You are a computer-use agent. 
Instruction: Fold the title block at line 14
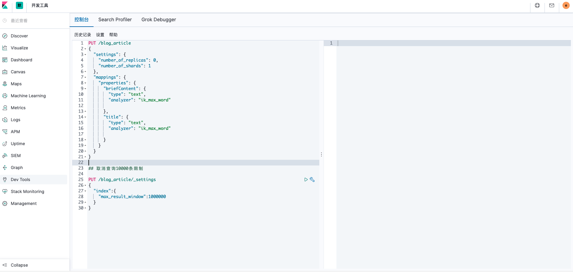click(x=85, y=117)
